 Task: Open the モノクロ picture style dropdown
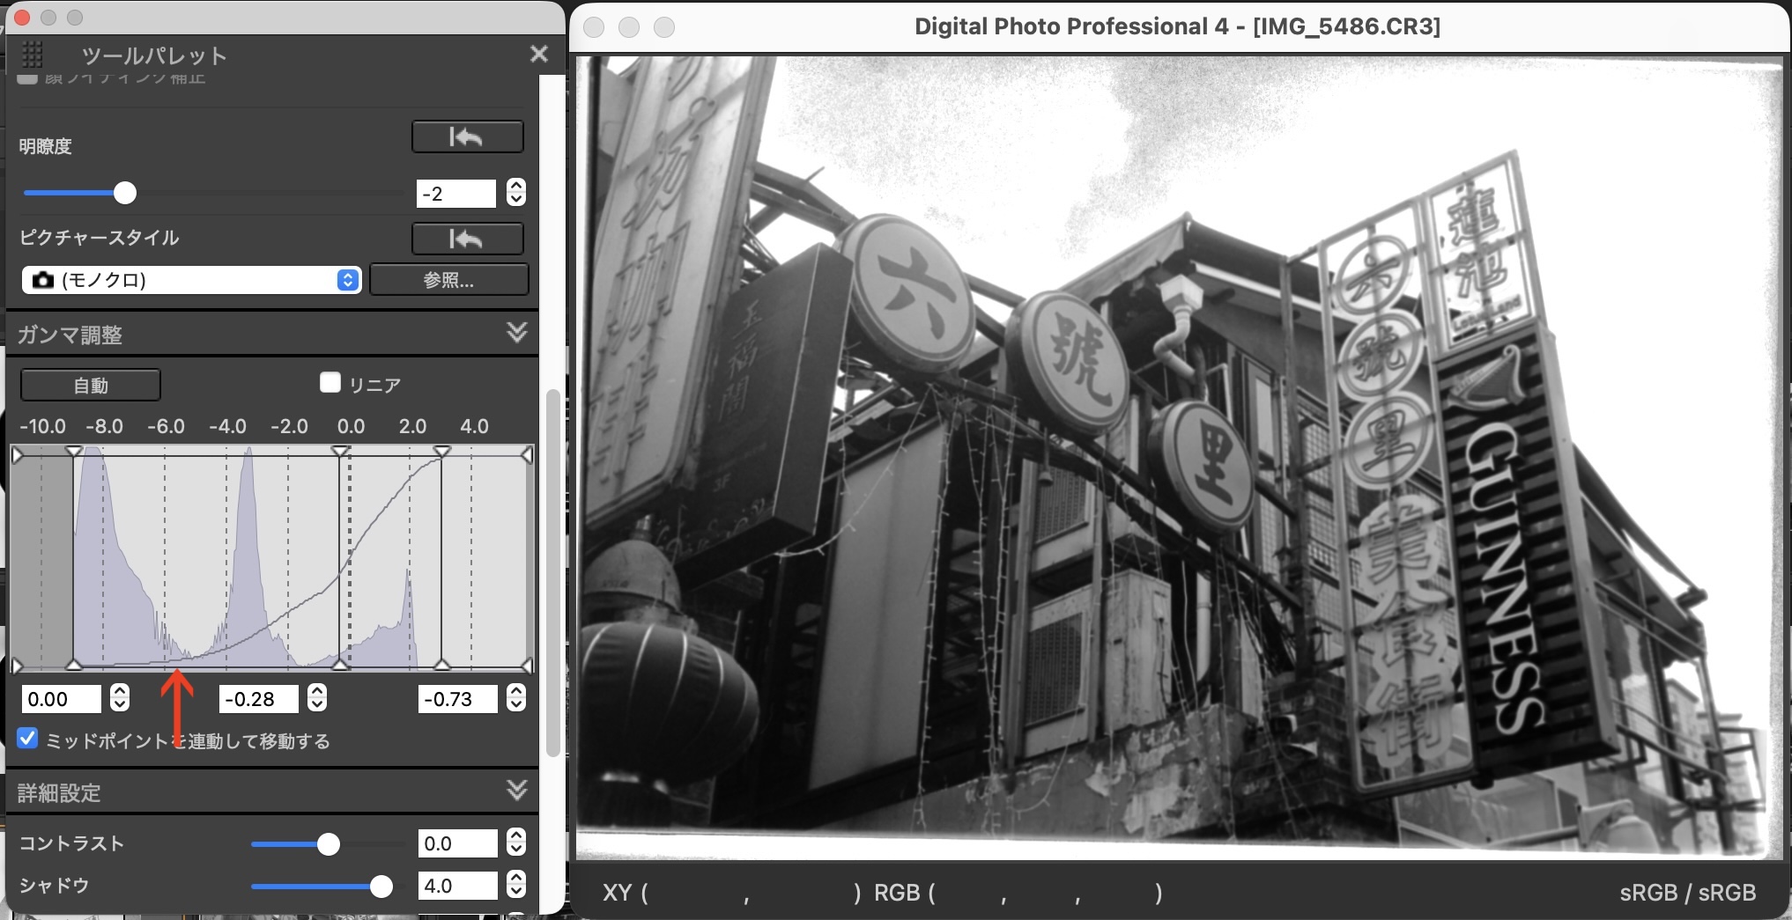pos(191,280)
